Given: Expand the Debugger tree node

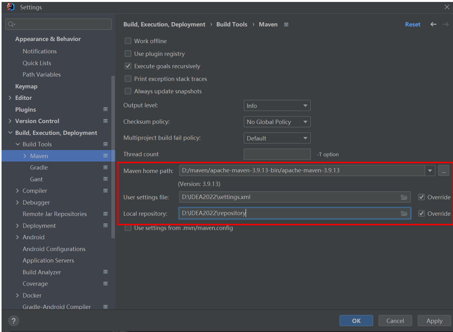Looking at the screenshot, I should click(x=17, y=202).
